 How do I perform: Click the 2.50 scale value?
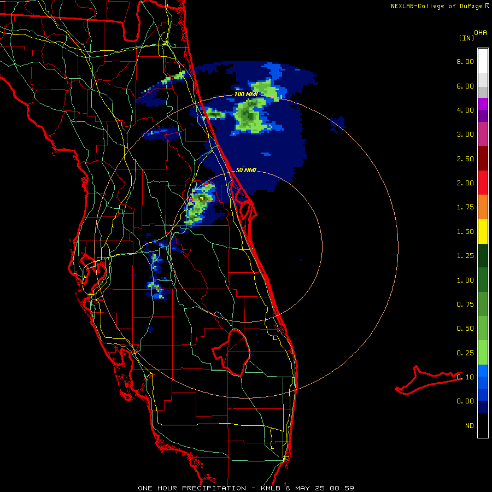click(x=465, y=159)
